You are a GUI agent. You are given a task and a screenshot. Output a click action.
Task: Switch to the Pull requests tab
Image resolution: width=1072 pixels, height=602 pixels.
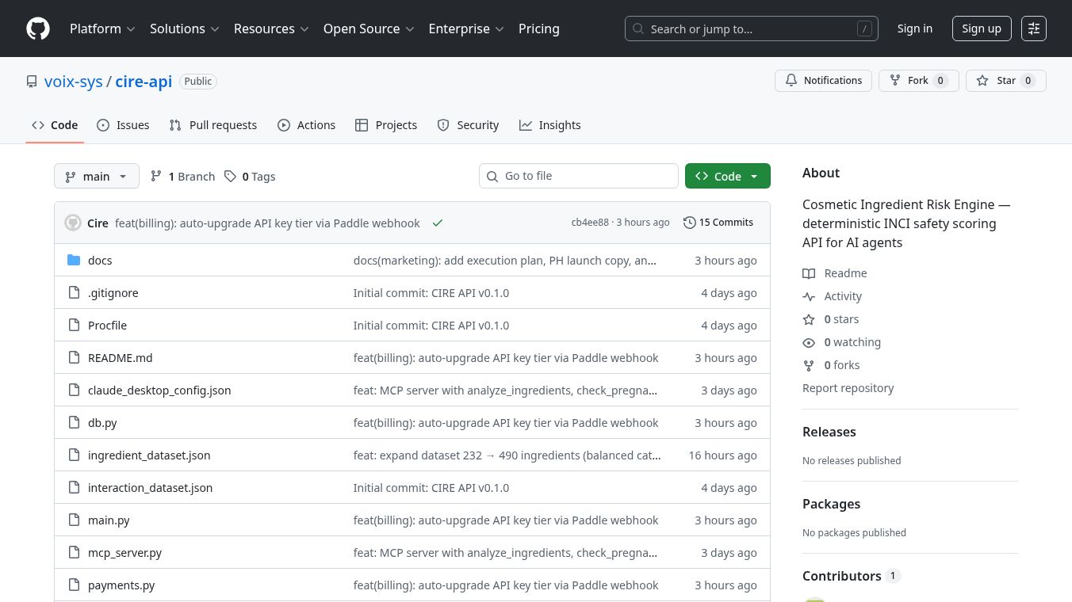212,125
